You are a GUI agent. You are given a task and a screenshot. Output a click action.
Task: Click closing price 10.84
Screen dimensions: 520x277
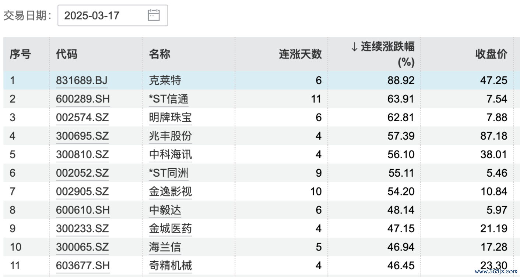(x=494, y=191)
